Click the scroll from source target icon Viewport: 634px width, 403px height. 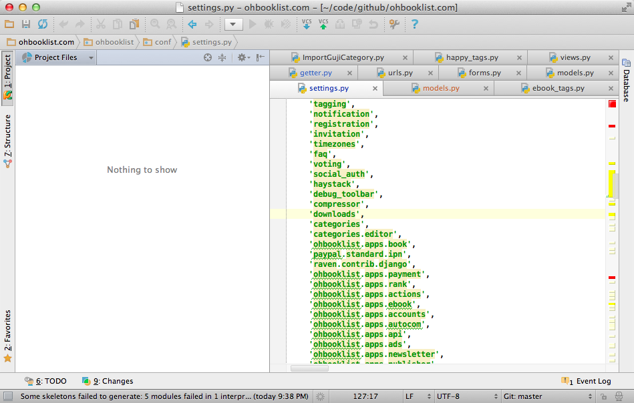tap(207, 57)
